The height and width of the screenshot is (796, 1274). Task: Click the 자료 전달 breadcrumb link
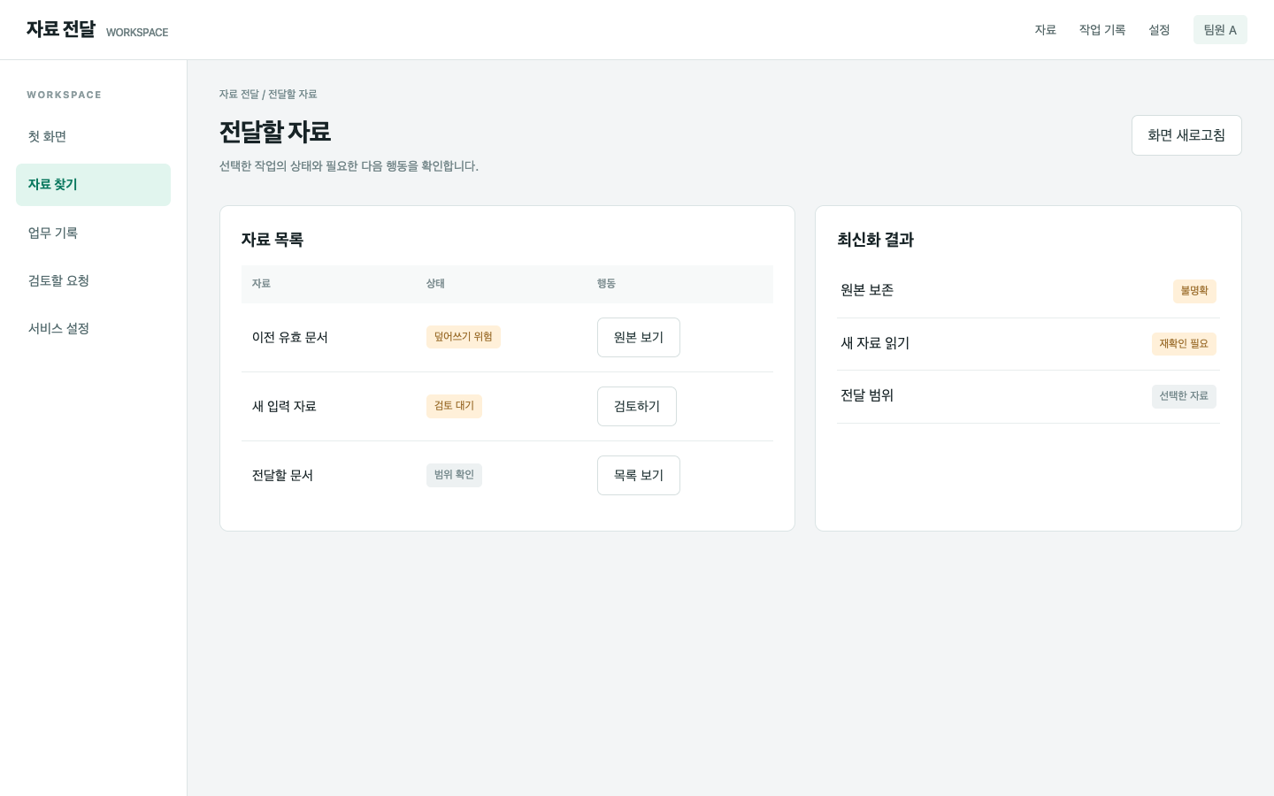(x=239, y=94)
